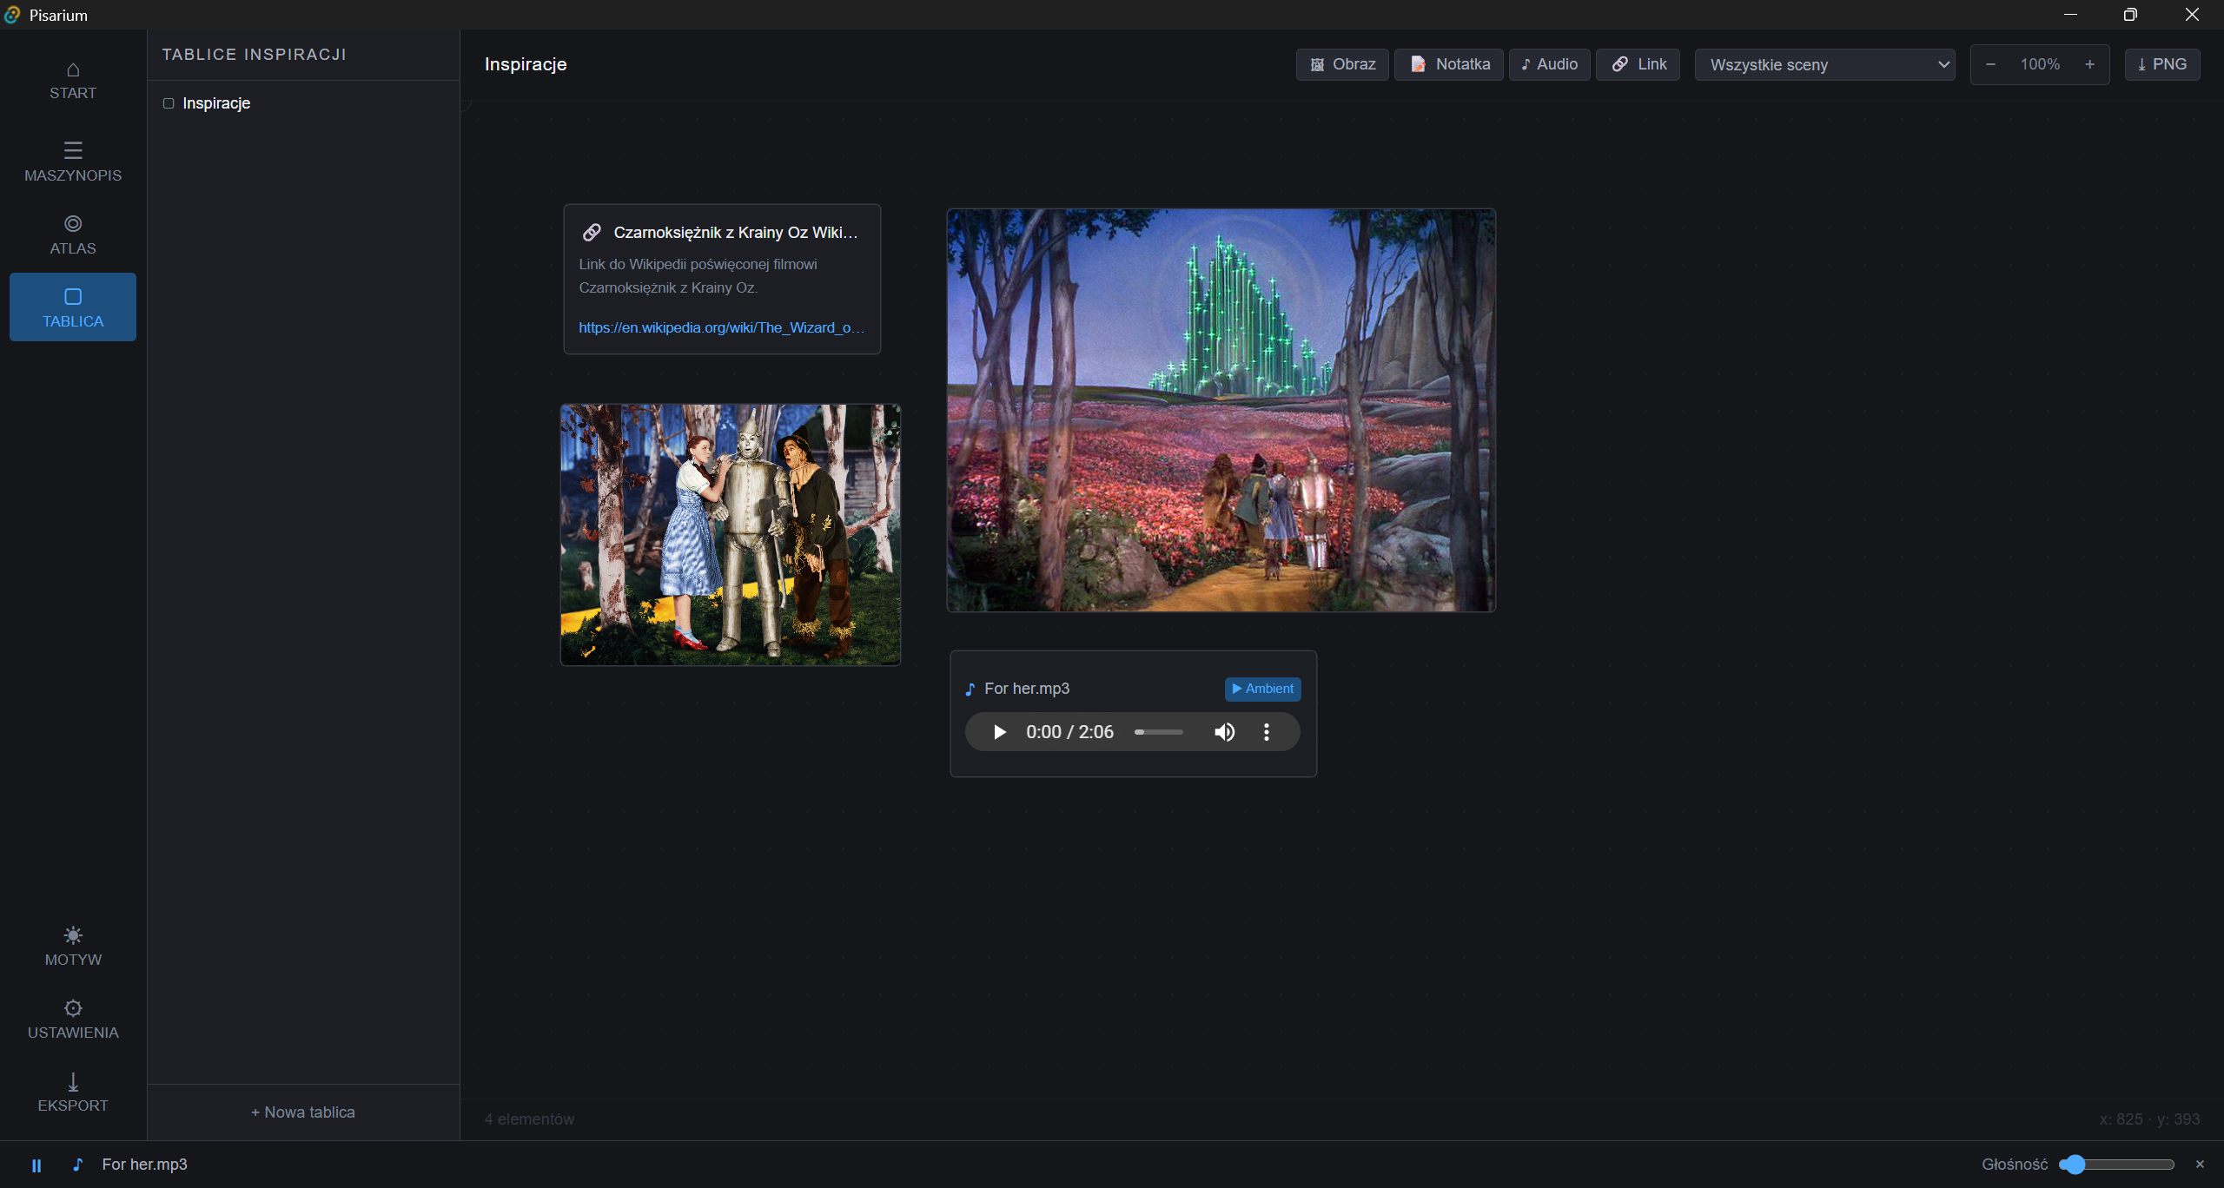Click the music note icon in bottom bar

77,1165
